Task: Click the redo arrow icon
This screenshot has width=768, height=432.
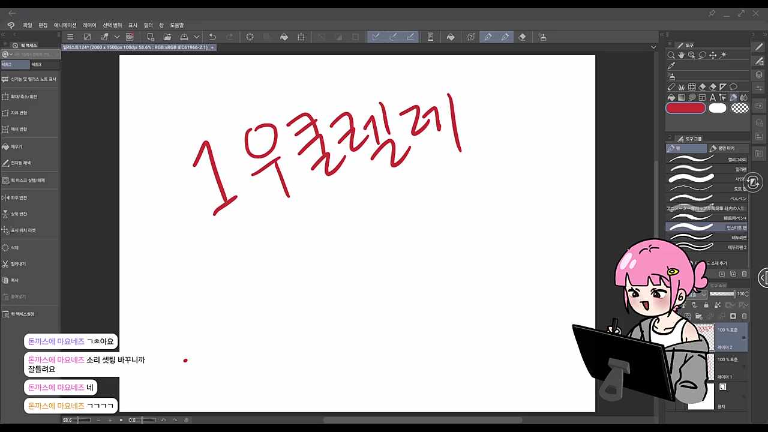Action: pyautogui.click(x=230, y=37)
